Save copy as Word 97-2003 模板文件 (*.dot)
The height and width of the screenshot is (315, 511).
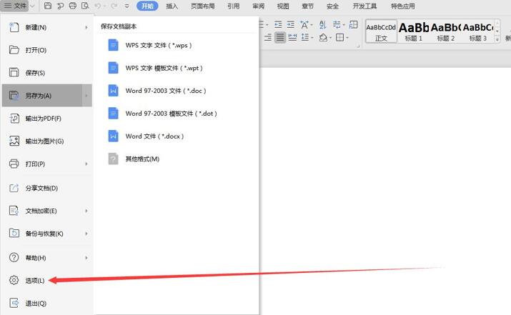click(177, 114)
